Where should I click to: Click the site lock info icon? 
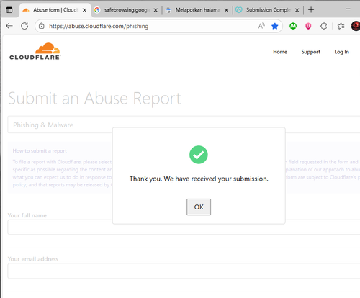42,26
